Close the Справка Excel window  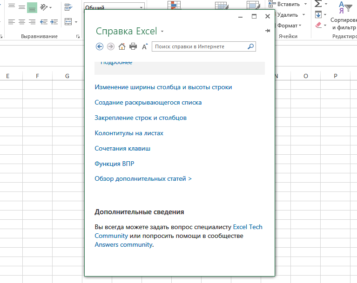pyautogui.click(x=268, y=16)
